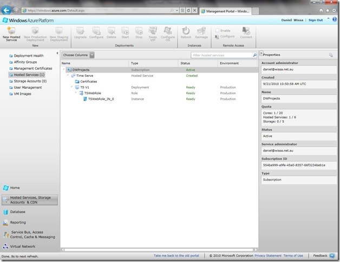Click the Reimage instance icon
340x262 pixels.
tap(201, 31)
